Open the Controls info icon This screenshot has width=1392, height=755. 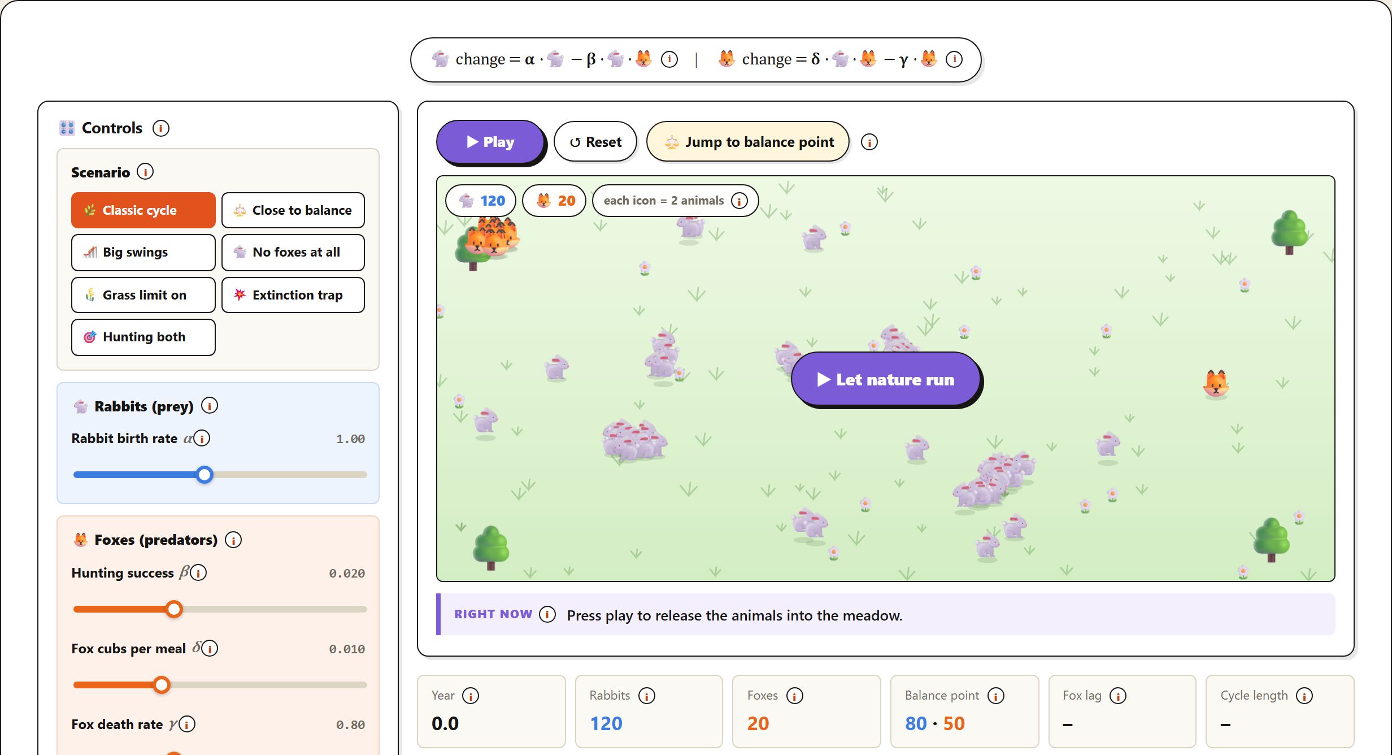click(160, 128)
